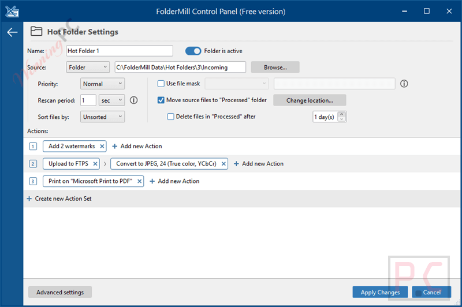Open the 'Convert to JPEG, 24 (True color, YCbCr)' action

tap(166, 164)
